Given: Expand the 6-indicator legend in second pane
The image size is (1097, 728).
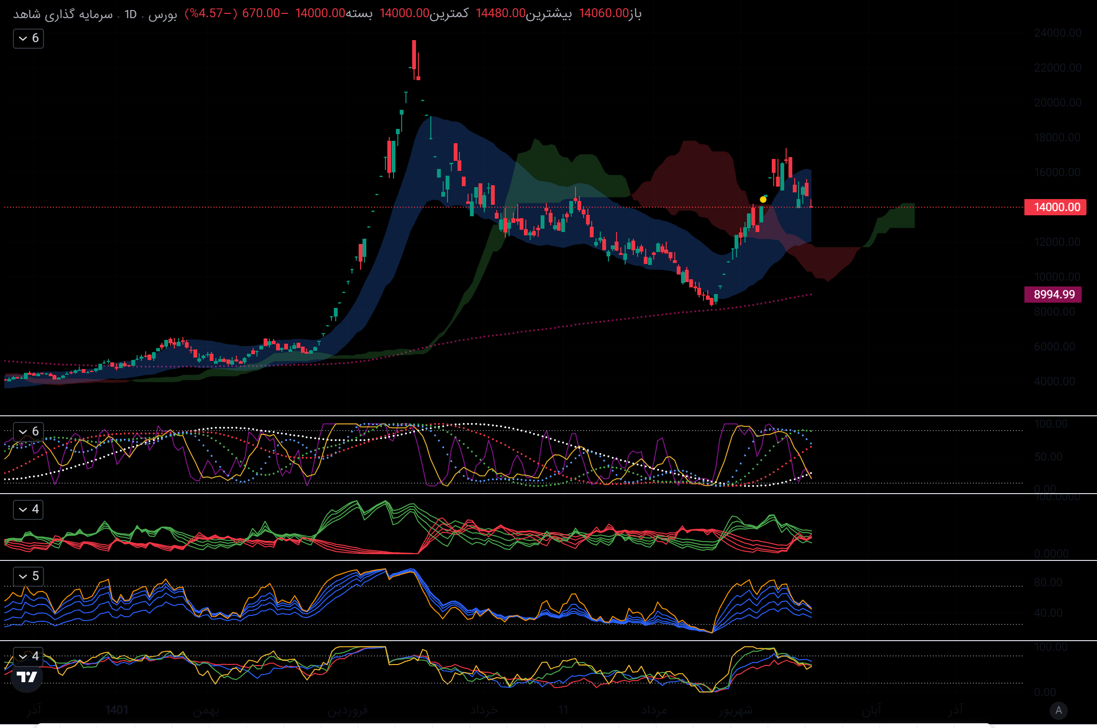Looking at the screenshot, I should tap(28, 432).
